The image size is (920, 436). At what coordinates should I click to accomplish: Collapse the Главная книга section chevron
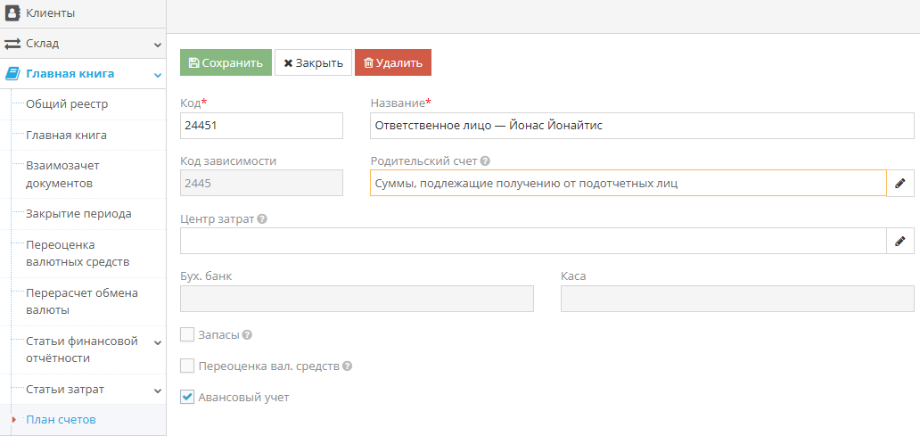coord(157,75)
